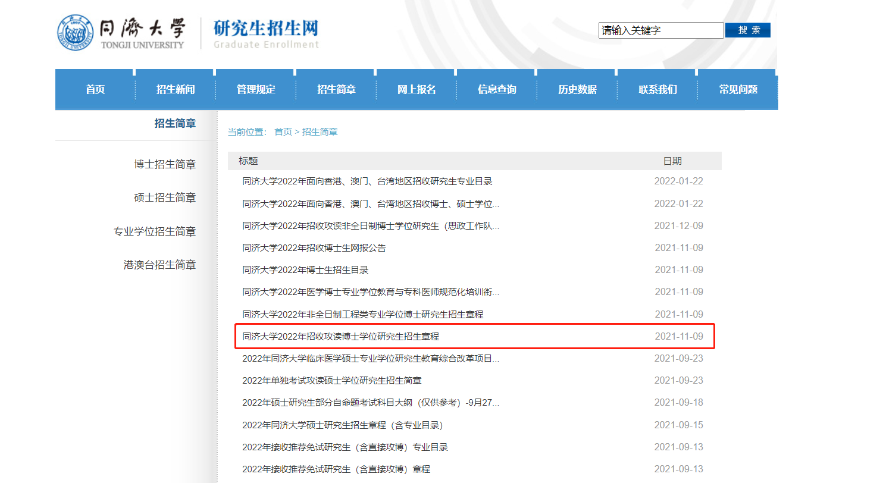Click the 2021-12-09 date cell

pos(679,226)
